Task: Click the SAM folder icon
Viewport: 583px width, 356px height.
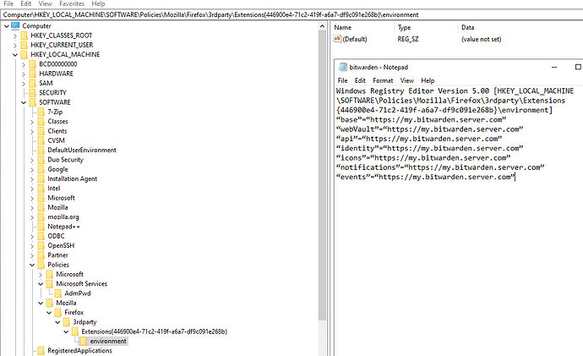Action: 33,84
